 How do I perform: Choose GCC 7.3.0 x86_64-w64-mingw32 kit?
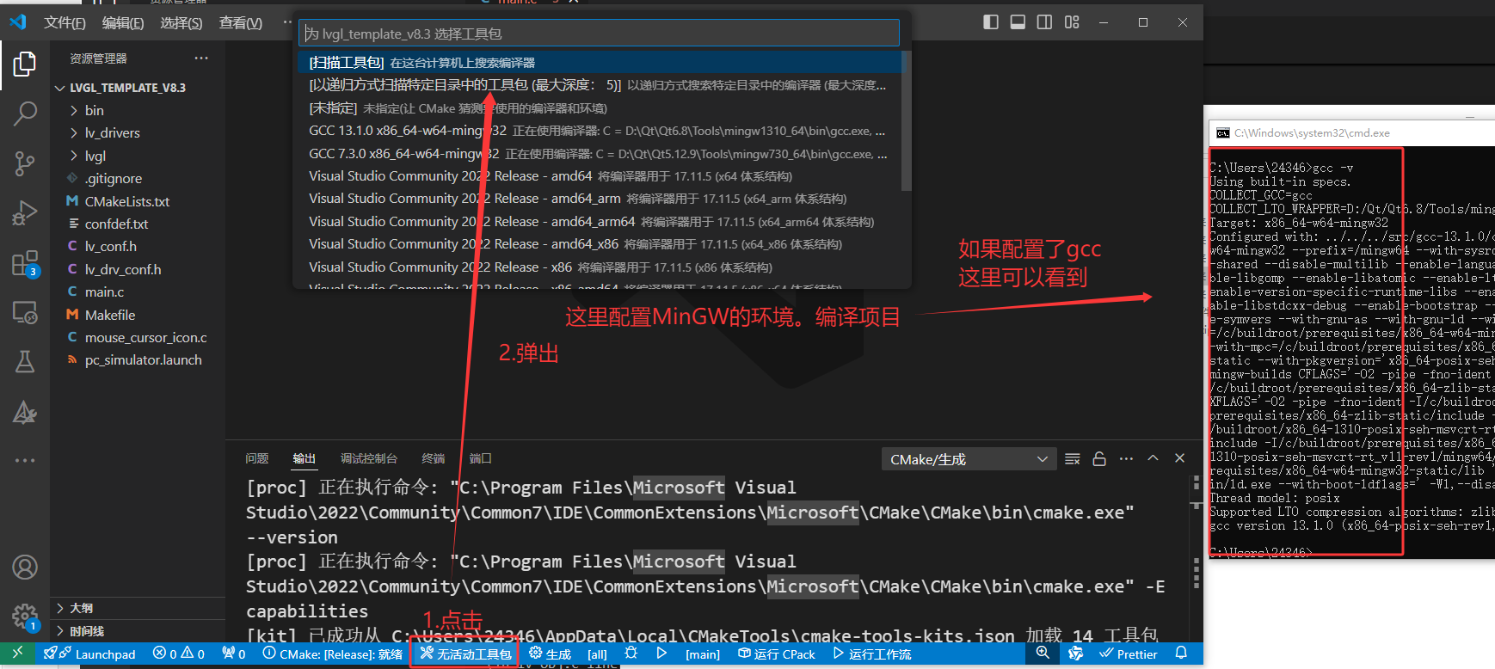[600, 153]
